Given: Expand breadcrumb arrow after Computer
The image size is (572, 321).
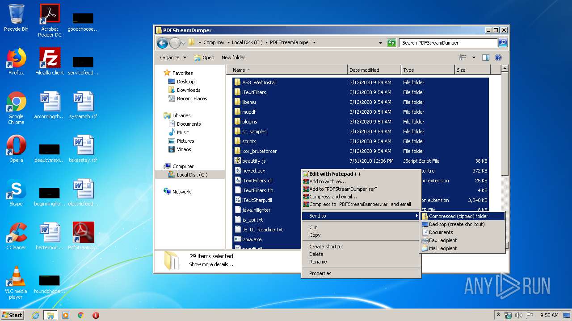Looking at the screenshot, I should click(x=228, y=43).
